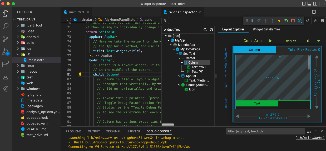The height and width of the screenshot is (151, 326).
Task: Click the build method breadcrumb
Action: tap(149, 20)
